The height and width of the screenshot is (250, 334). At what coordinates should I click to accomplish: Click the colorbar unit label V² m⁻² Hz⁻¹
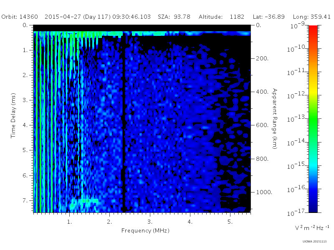pyautogui.click(x=312, y=228)
